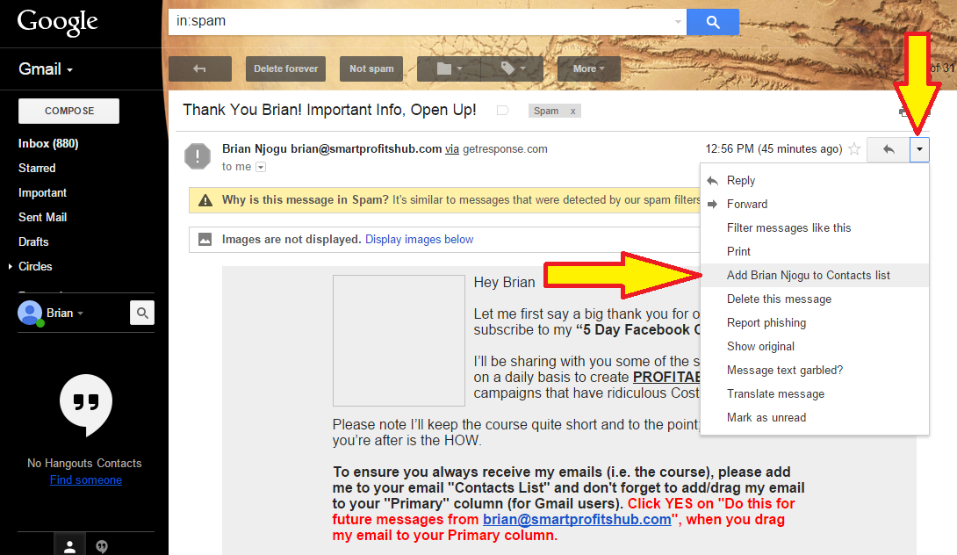Click the Find someone link
Screen dimensions: 957x555
click(x=86, y=479)
